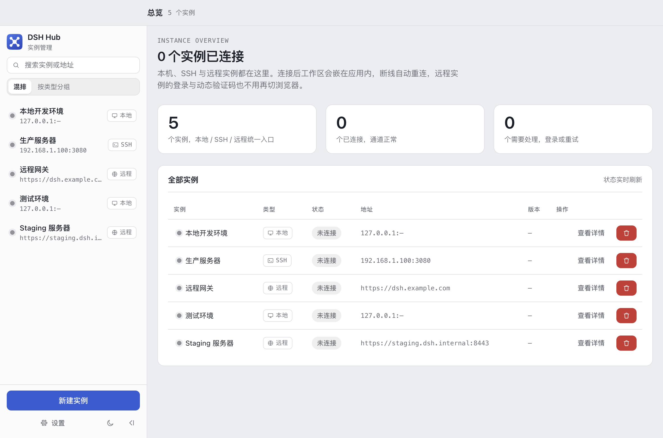The height and width of the screenshot is (438, 663).
Task: Click 未连接 status of 远程网关
Action: (x=326, y=288)
